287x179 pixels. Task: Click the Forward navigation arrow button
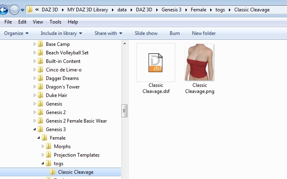pos(14,10)
